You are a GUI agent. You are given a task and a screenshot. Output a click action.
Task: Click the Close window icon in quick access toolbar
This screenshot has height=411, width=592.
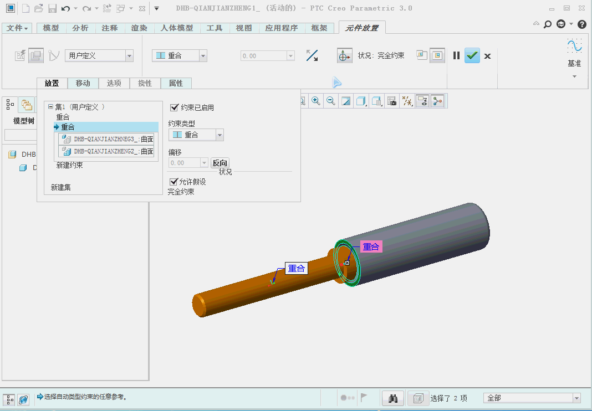coord(142,8)
